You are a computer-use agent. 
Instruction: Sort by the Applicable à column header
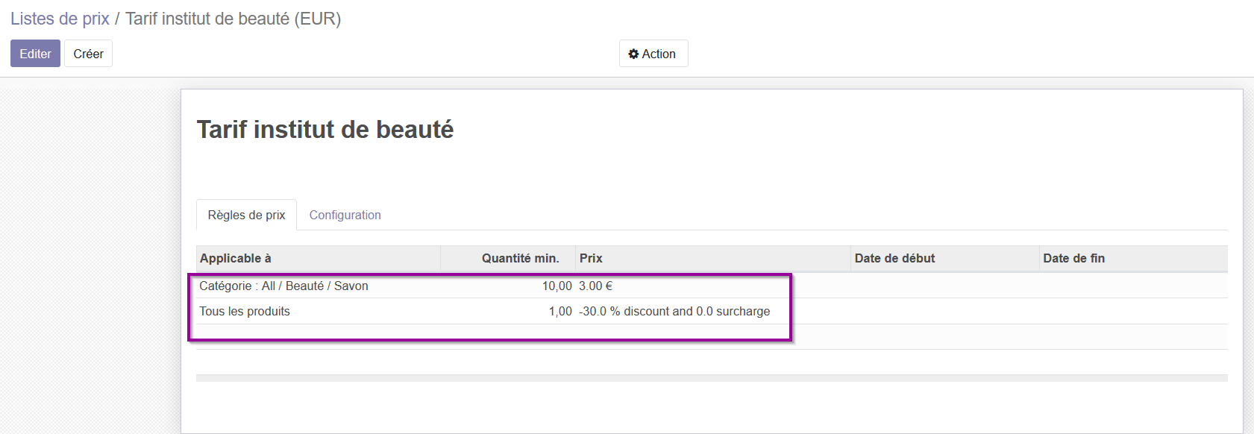[x=318, y=258]
